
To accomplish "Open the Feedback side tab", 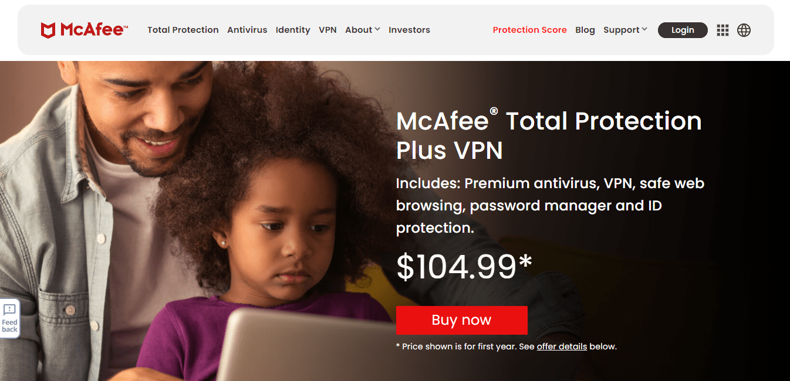I will click(x=9, y=319).
